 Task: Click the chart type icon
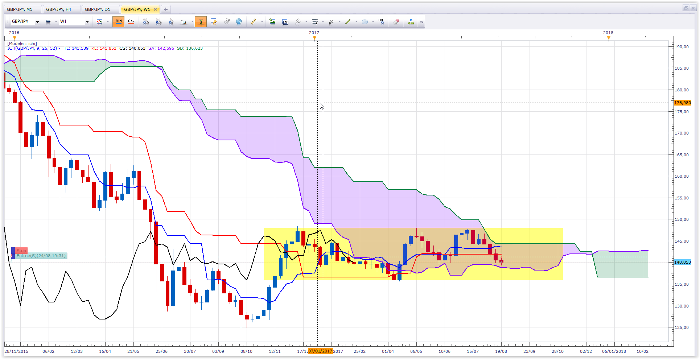coord(100,22)
